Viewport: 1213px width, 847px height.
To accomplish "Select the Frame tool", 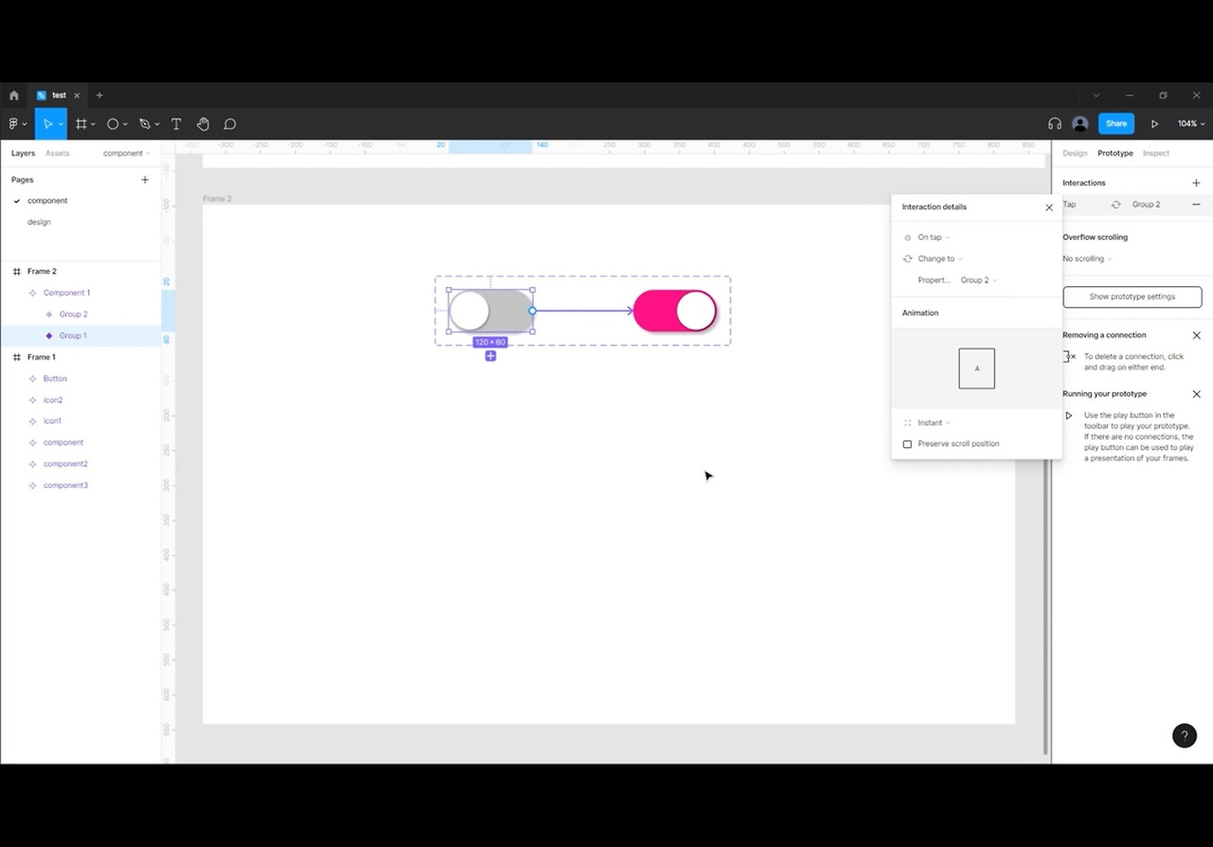I will [81, 124].
